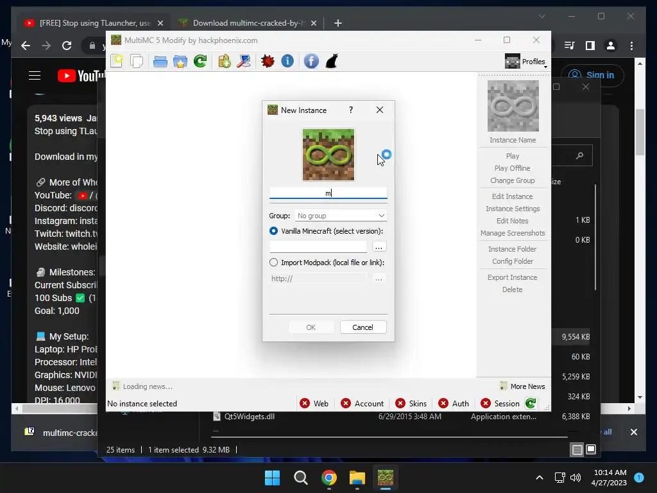
Task: Open the Windows Start menu
Action: (x=272, y=478)
